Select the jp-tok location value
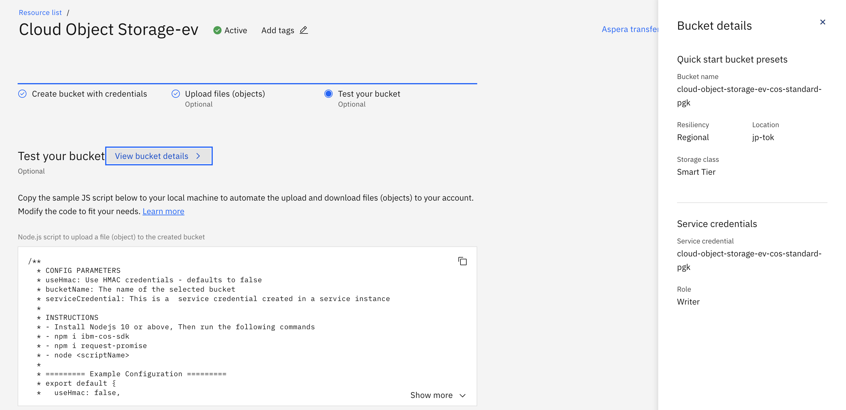 click(763, 137)
